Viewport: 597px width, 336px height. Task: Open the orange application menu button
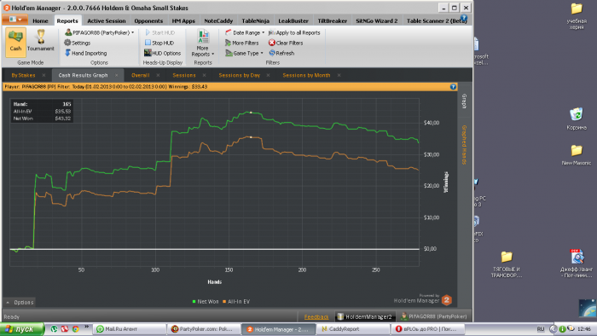pos(14,20)
